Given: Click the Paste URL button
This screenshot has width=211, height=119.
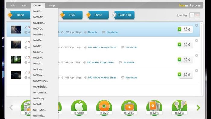Looking at the screenshot, I should 124,15.
